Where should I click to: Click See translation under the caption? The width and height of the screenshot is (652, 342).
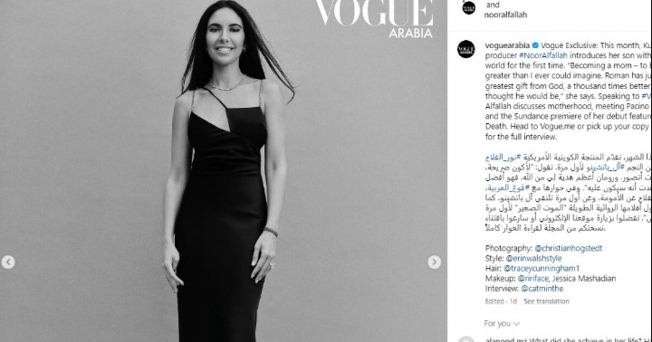click(x=547, y=301)
